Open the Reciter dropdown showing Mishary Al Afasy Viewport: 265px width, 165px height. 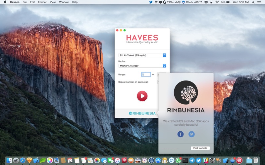142,66
